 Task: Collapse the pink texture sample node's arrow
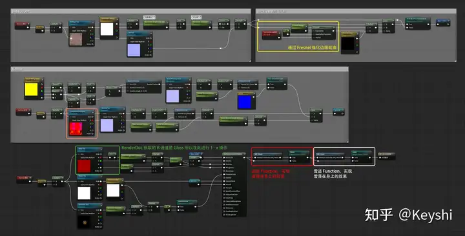click(93, 22)
